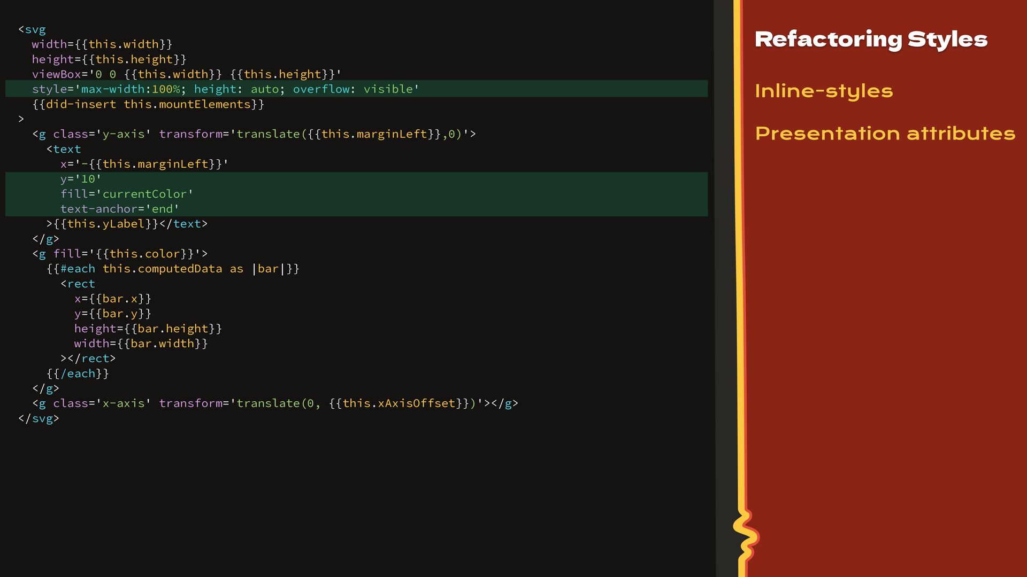Click the highlighted style='max-width:100%' line
The width and height of the screenshot is (1027, 577).
[356, 89]
